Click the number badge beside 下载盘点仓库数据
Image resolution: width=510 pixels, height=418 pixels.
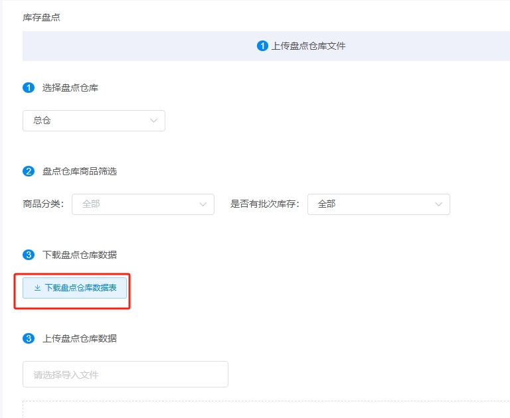coord(29,255)
